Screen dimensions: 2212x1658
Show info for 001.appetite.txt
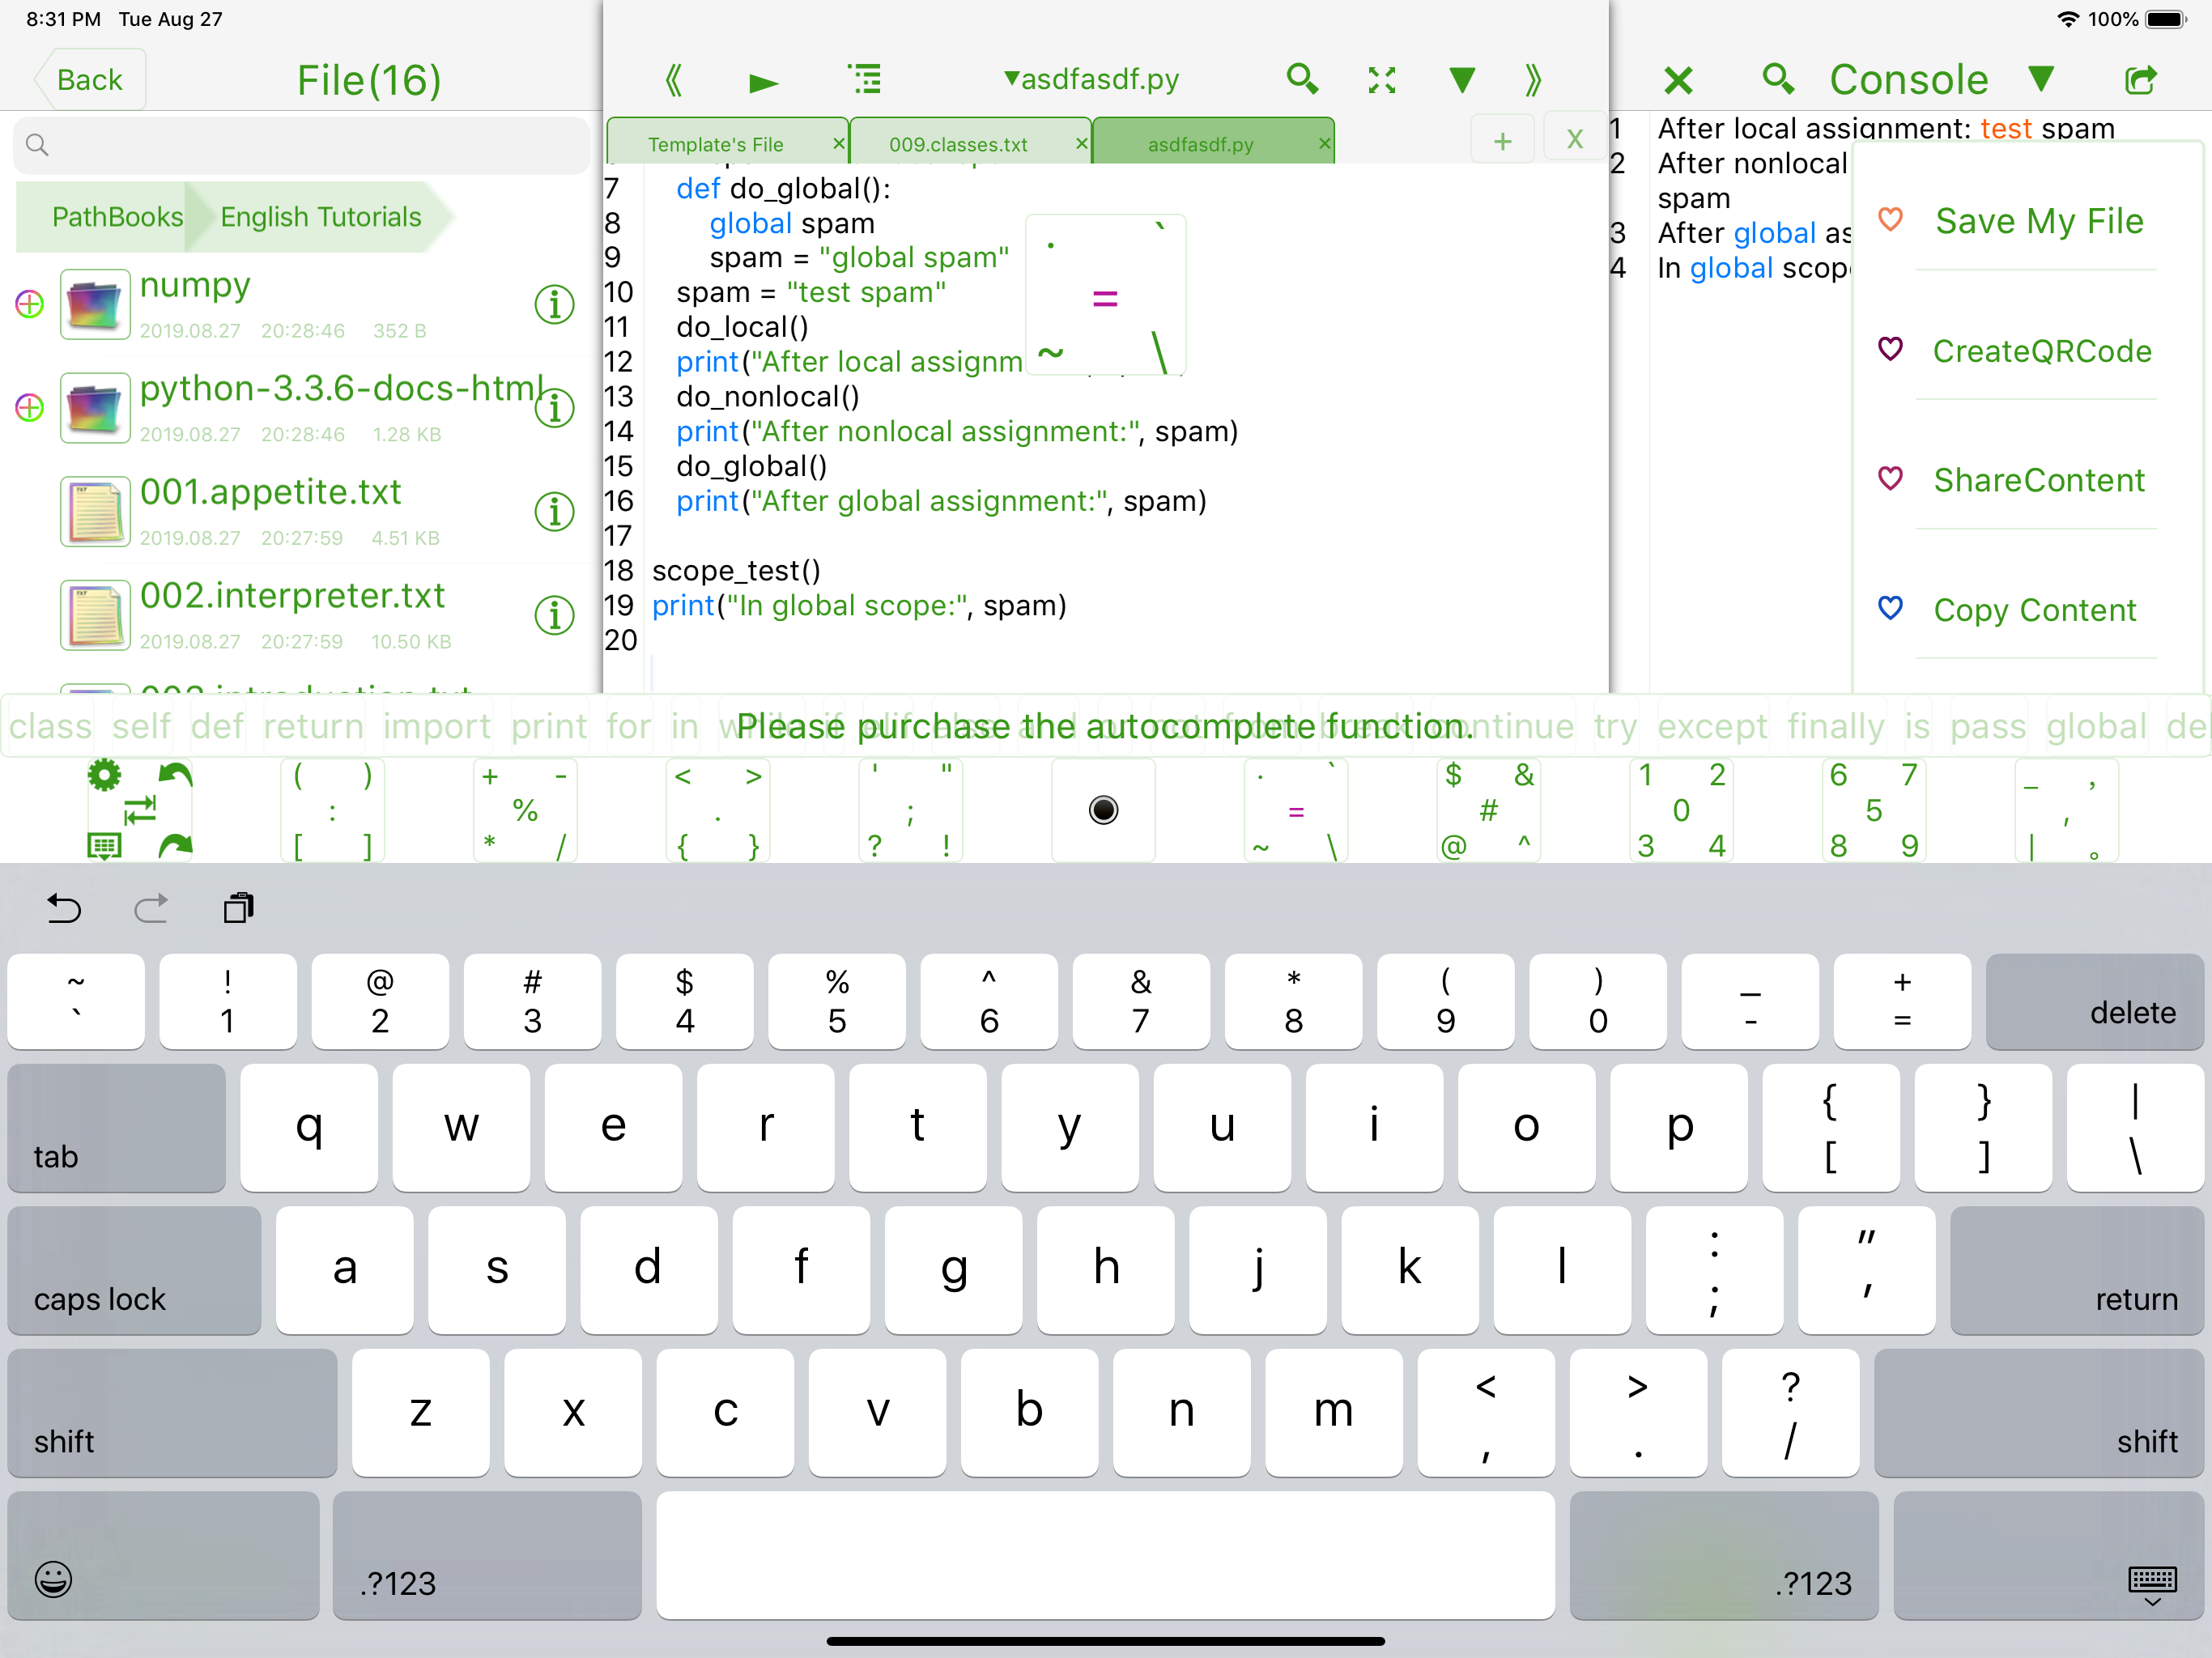coord(554,512)
